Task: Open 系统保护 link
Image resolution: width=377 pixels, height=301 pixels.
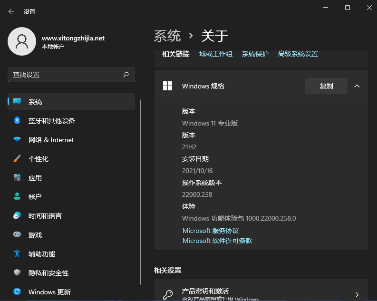Action: (x=255, y=54)
